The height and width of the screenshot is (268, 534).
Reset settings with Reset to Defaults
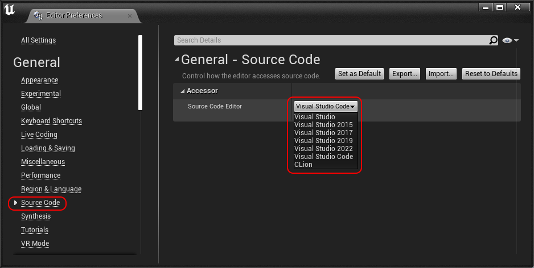[491, 74]
